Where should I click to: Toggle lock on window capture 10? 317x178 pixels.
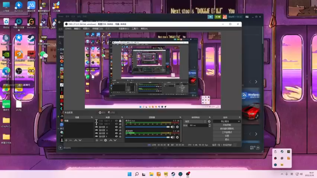coord(120,133)
